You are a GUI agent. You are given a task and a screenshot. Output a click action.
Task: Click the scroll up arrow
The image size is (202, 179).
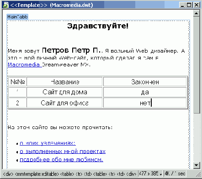pyautogui.click(x=197, y=13)
